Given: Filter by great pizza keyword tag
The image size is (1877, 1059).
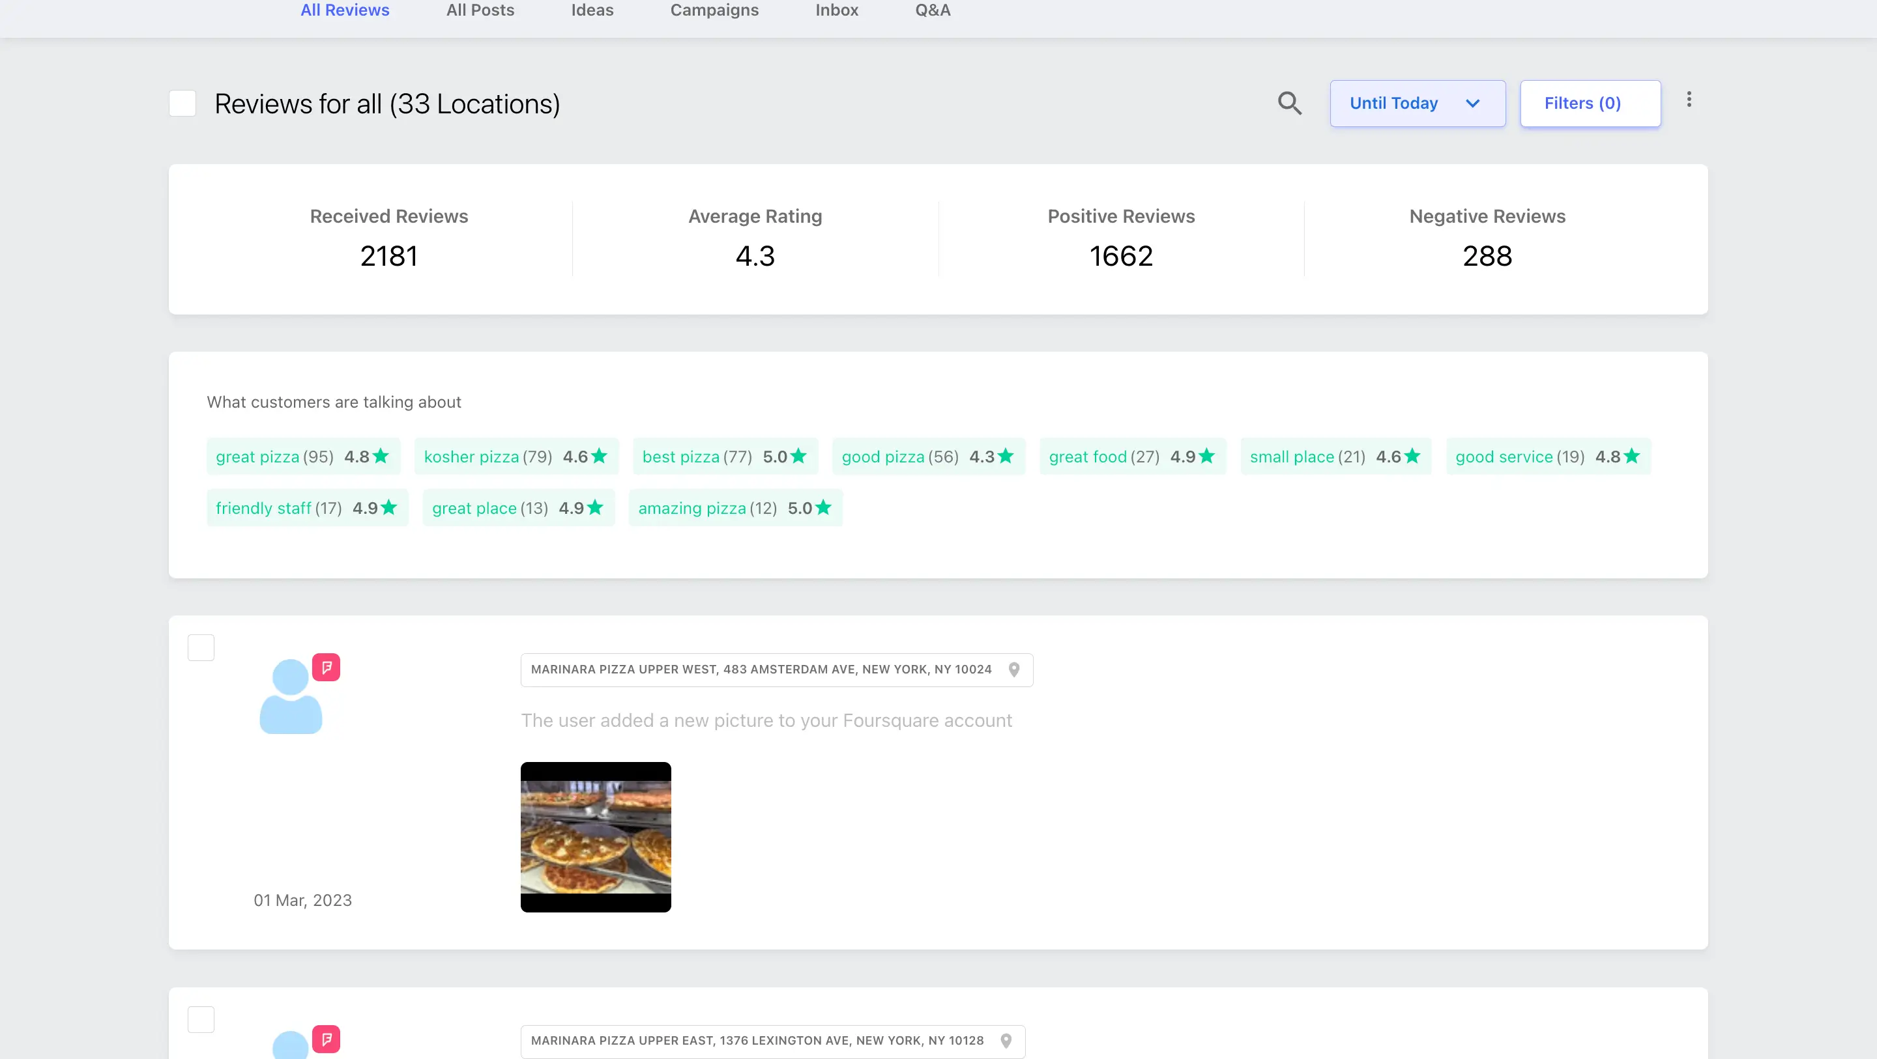Looking at the screenshot, I should pyautogui.click(x=302, y=457).
